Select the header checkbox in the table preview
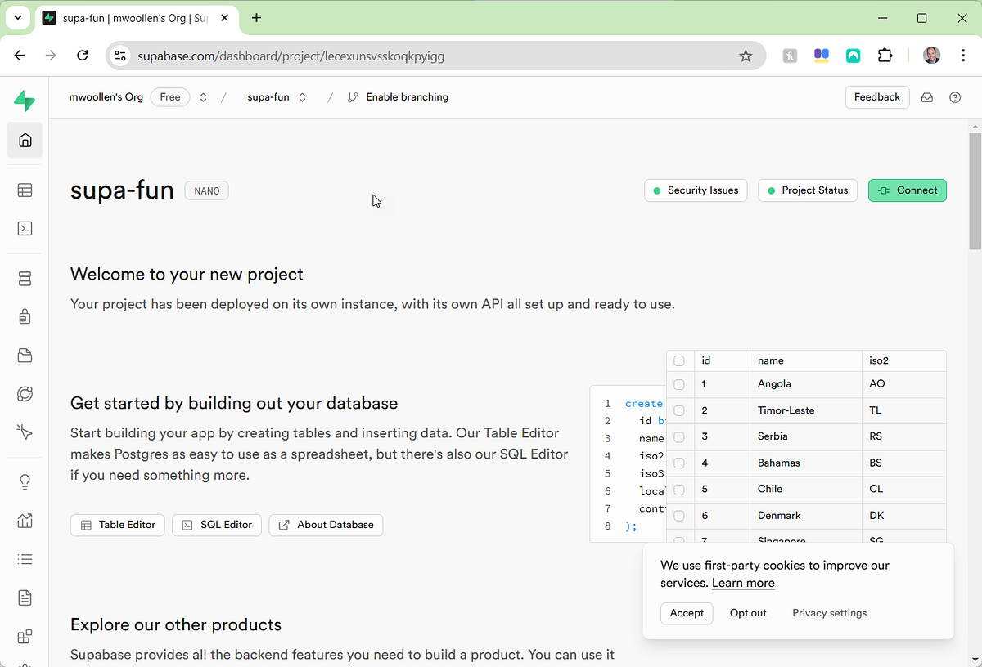982x667 pixels. (679, 360)
